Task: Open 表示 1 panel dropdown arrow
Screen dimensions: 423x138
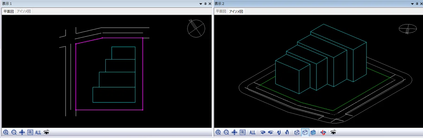Action: point(201,4)
